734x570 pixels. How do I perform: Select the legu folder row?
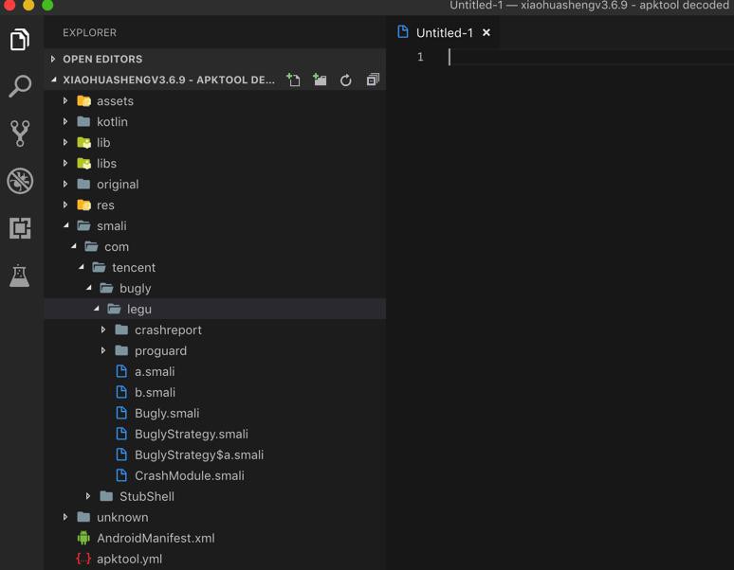pyautogui.click(x=215, y=309)
